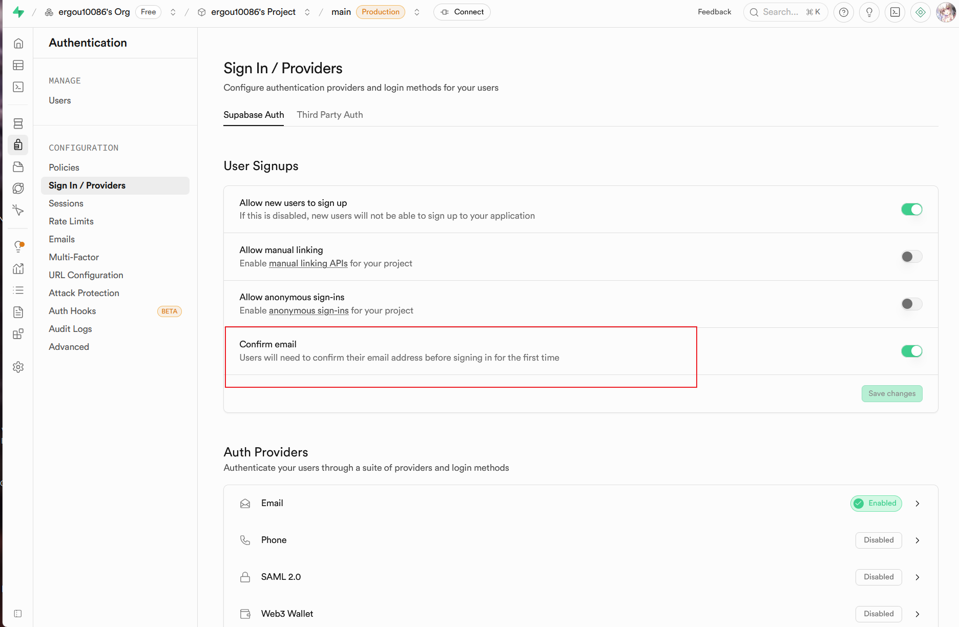The image size is (959, 627).
Task: Open the Storage sidebar icon
Action: tap(18, 167)
